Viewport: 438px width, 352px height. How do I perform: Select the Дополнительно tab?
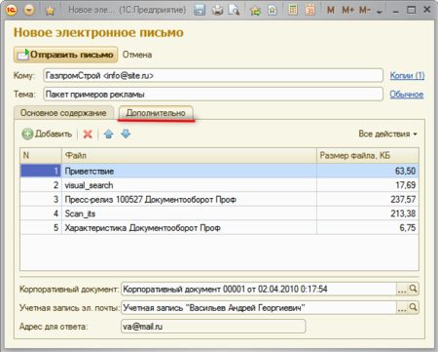coord(156,113)
